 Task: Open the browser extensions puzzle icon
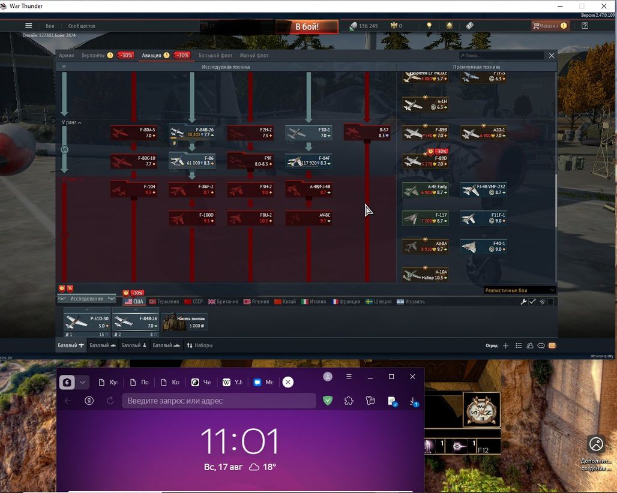[349, 401]
